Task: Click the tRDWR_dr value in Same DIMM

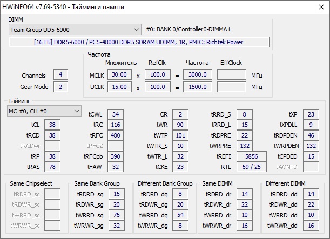Action: [x=245, y=204]
